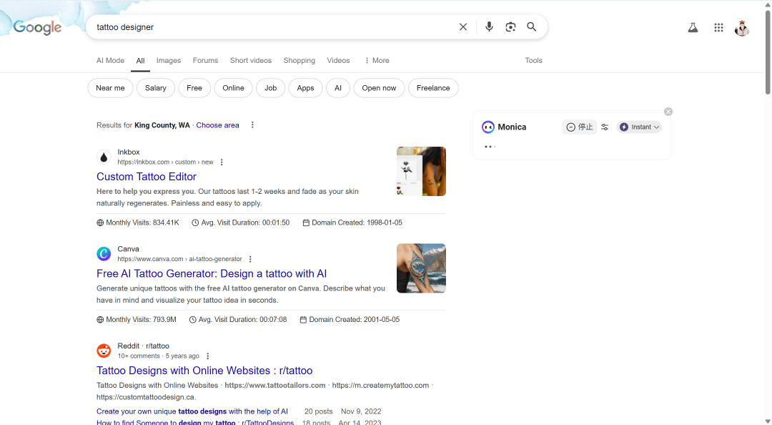
Task: Clear the search box with the X icon
Action: 462,27
